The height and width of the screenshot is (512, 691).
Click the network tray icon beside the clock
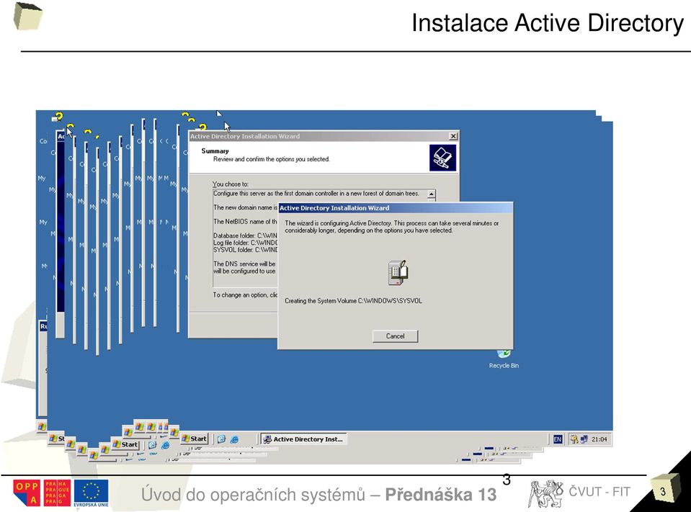point(584,439)
